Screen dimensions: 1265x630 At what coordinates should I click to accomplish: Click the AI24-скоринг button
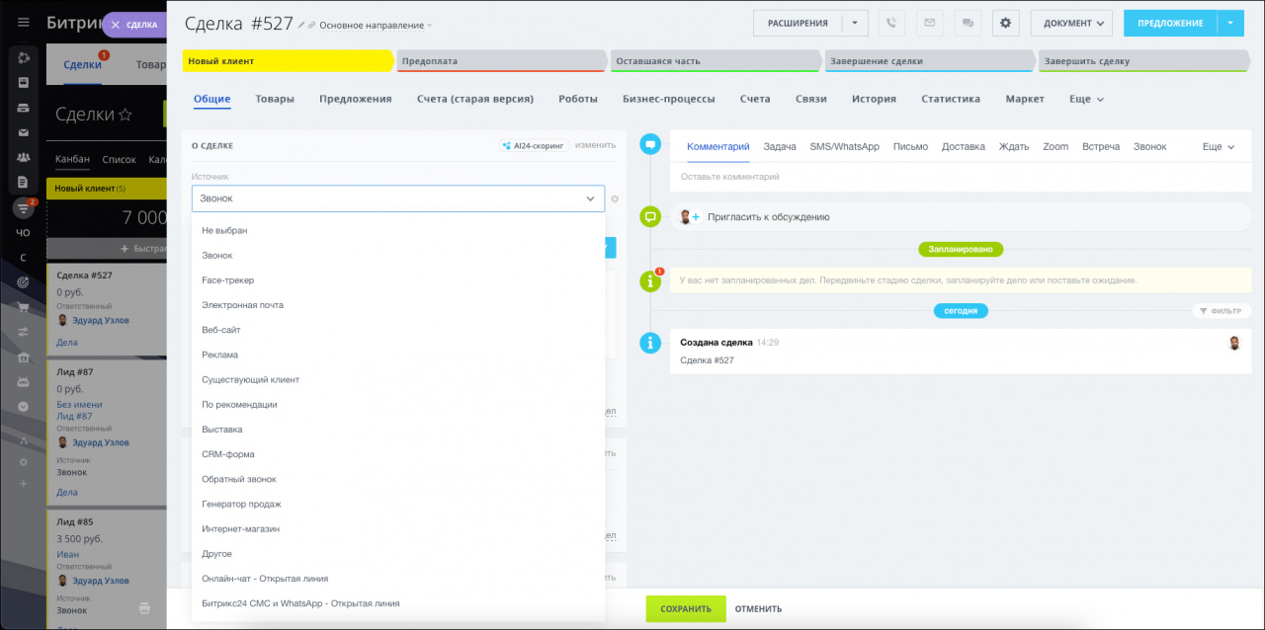coord(534,145)
